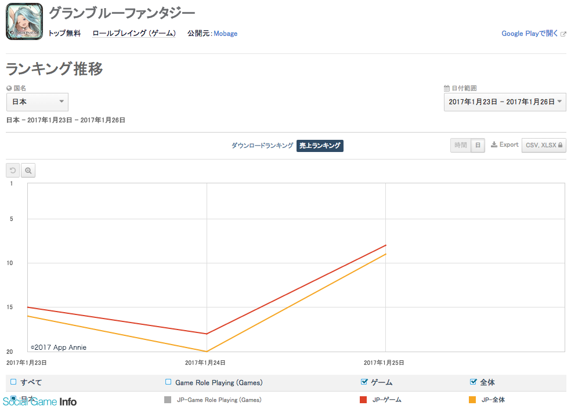Click the gray JP-Game Role Playing swatch

click(x=168, y=400)
